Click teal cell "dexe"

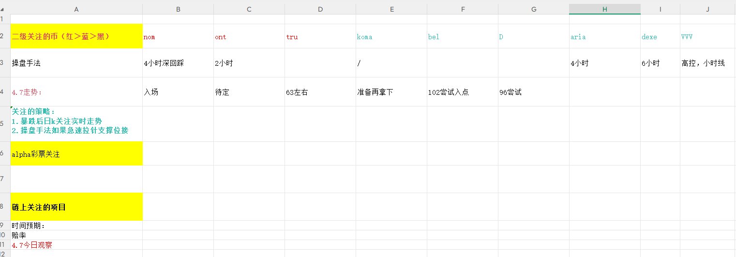pyautogui.click(x=660, y=36)
